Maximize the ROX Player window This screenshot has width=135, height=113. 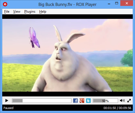tap(117, 3)
